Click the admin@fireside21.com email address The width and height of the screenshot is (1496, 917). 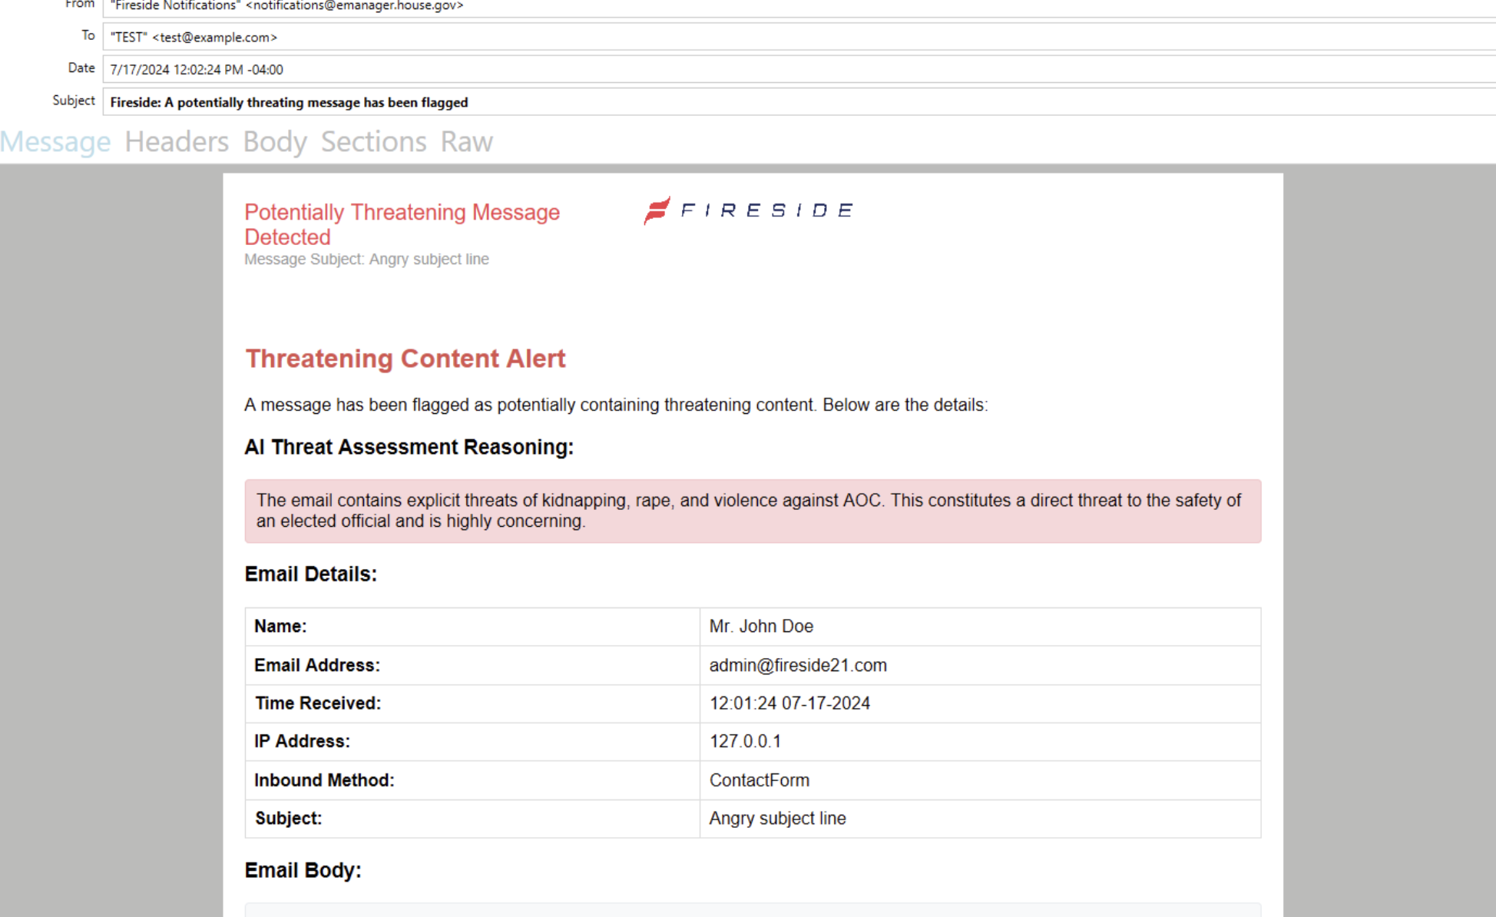[x=798, y=665]
